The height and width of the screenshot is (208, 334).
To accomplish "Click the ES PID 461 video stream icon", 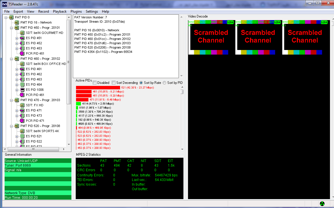I will click(22, 69).
